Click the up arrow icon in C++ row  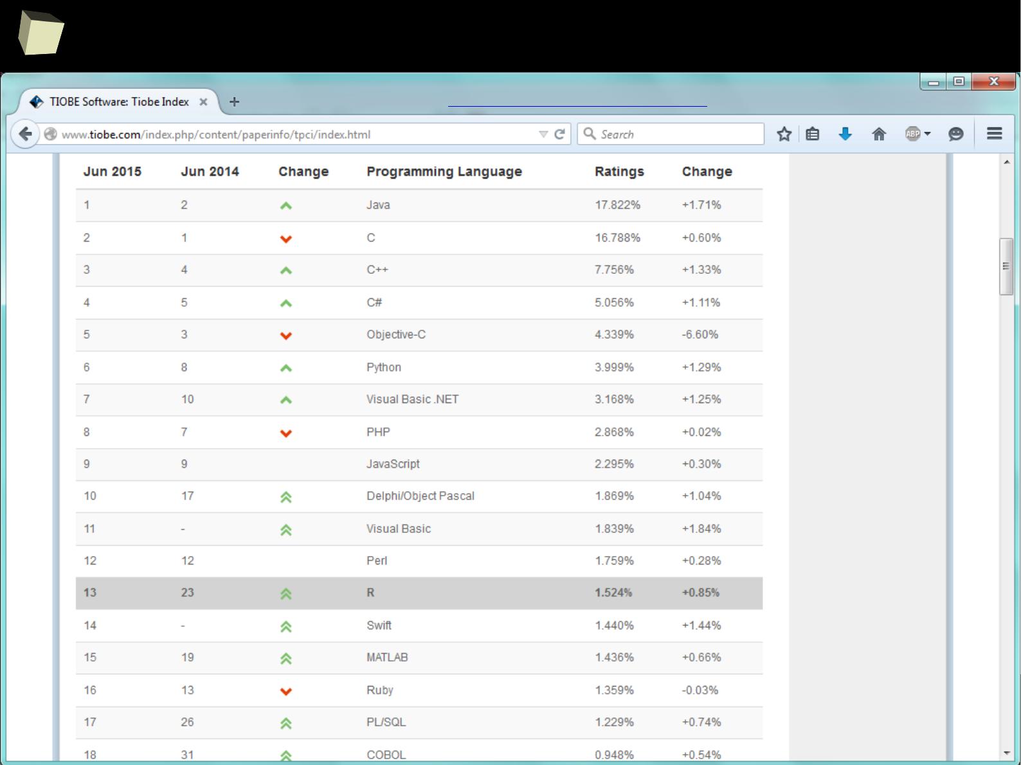click(x=286, y=271)
